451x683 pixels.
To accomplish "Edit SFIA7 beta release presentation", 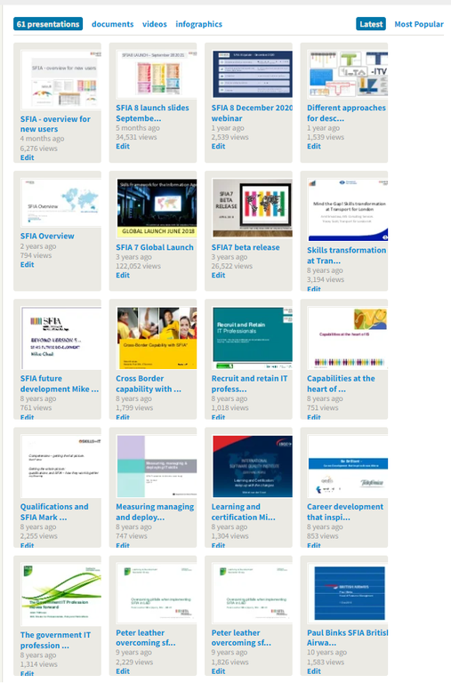I will (x=218, y=275).
